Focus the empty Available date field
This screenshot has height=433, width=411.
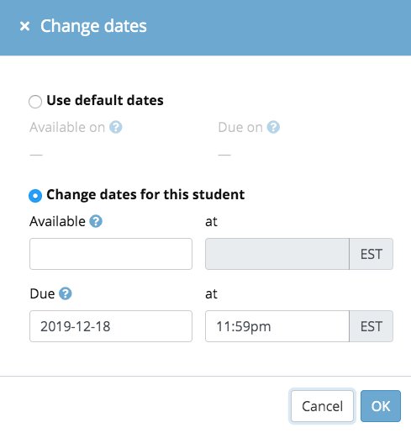[111, 254]
